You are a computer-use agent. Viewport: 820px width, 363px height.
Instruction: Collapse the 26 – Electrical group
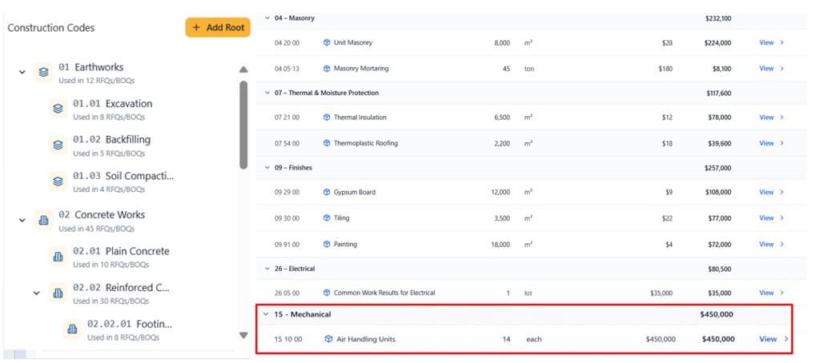click(267, 269)
